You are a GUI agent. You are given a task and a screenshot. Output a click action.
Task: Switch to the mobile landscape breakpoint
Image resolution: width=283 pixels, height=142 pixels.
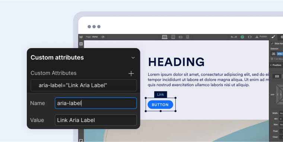[181, 37]
